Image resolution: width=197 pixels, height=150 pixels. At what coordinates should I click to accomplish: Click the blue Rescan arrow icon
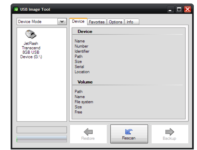[x=129, y=132]
